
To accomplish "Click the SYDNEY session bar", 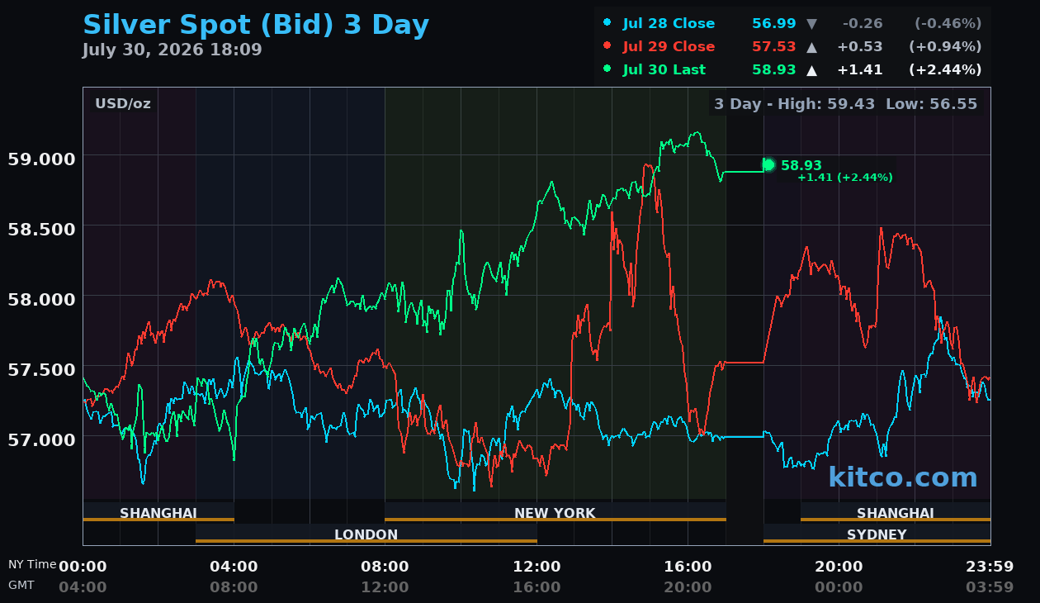I will click(x=877, y=534).
